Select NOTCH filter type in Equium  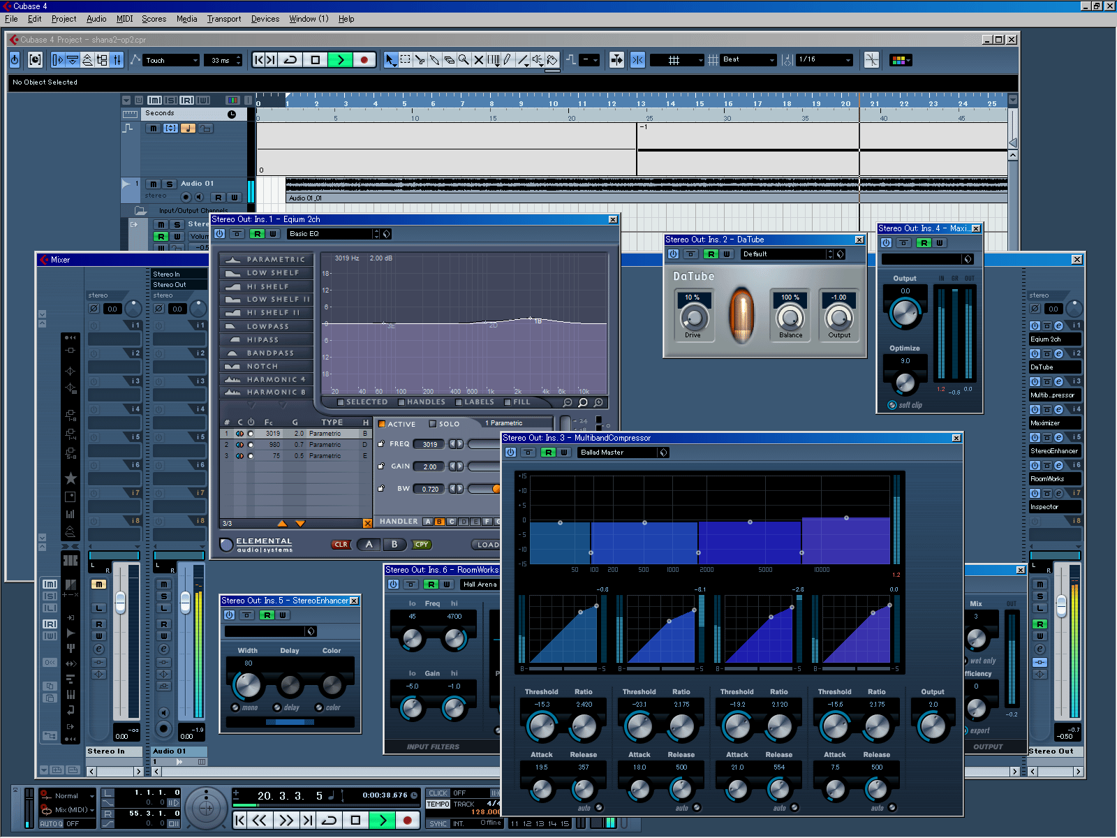point(266,366)
